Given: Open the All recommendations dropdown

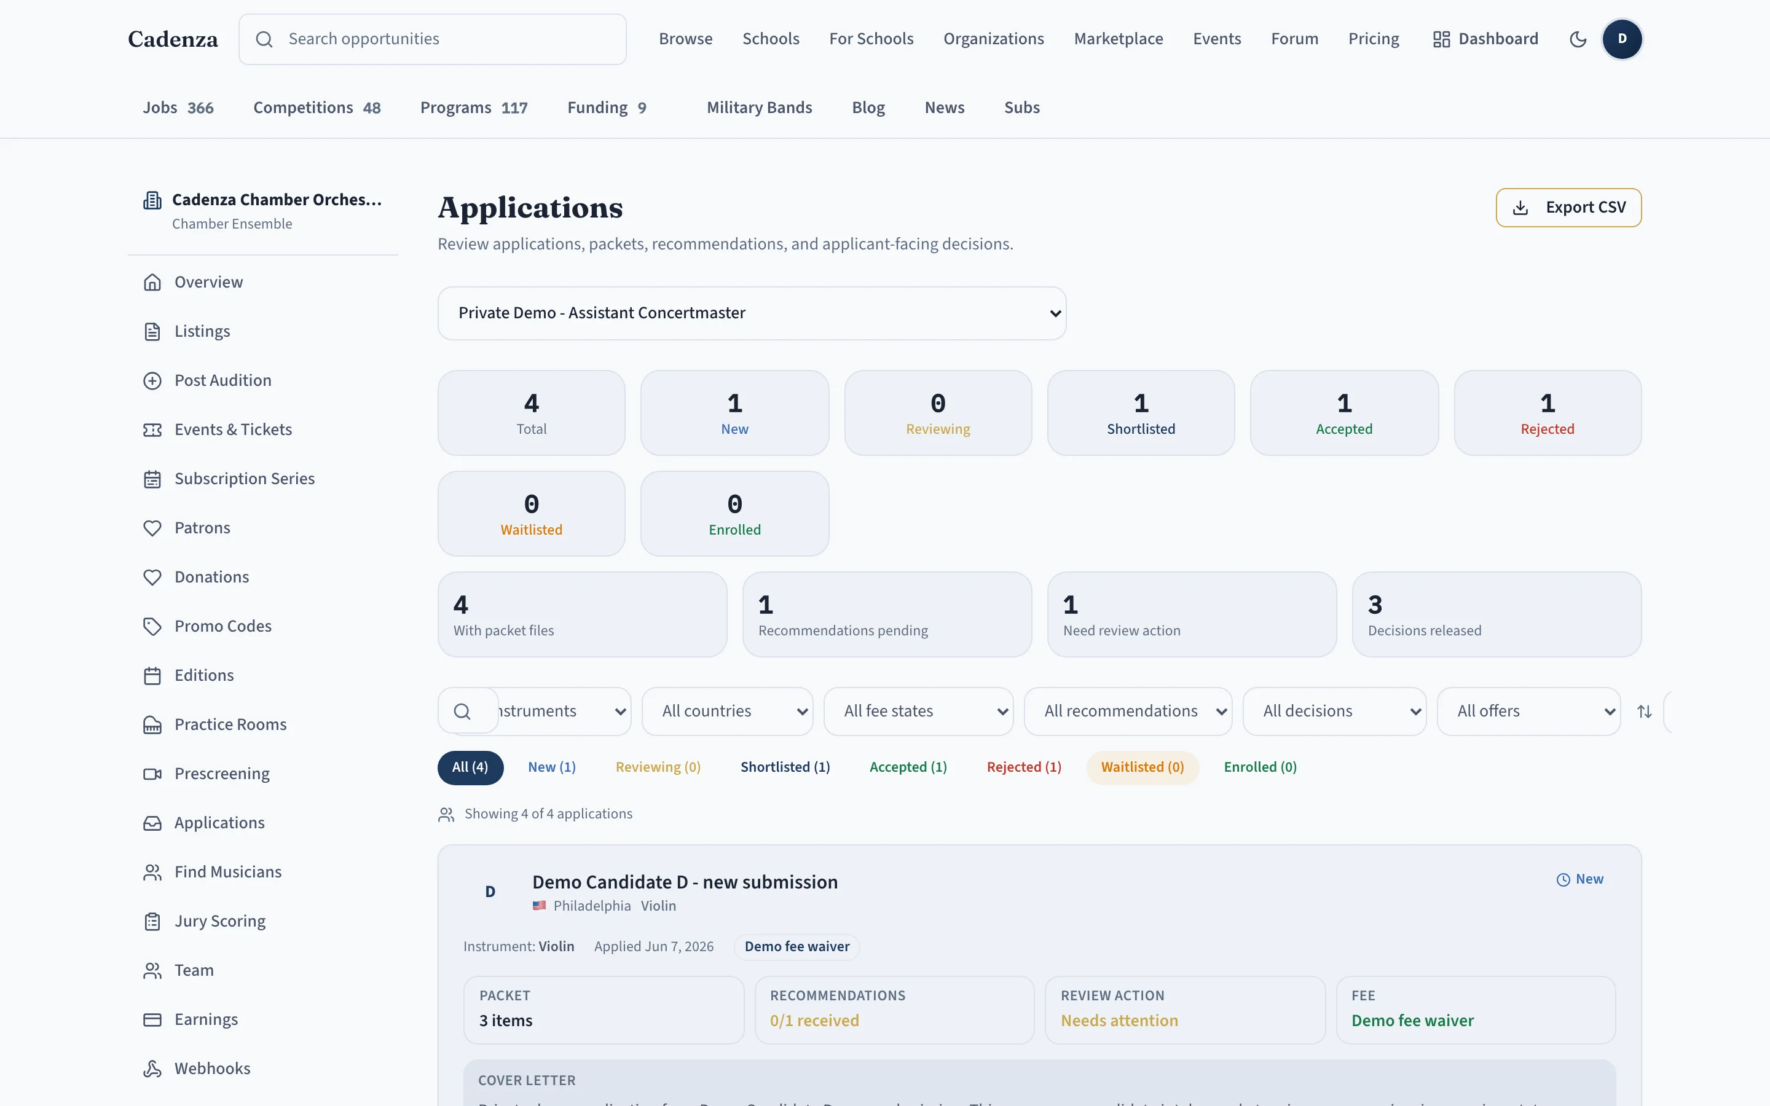Looking at the screenshot, I should coord(1128,711).
